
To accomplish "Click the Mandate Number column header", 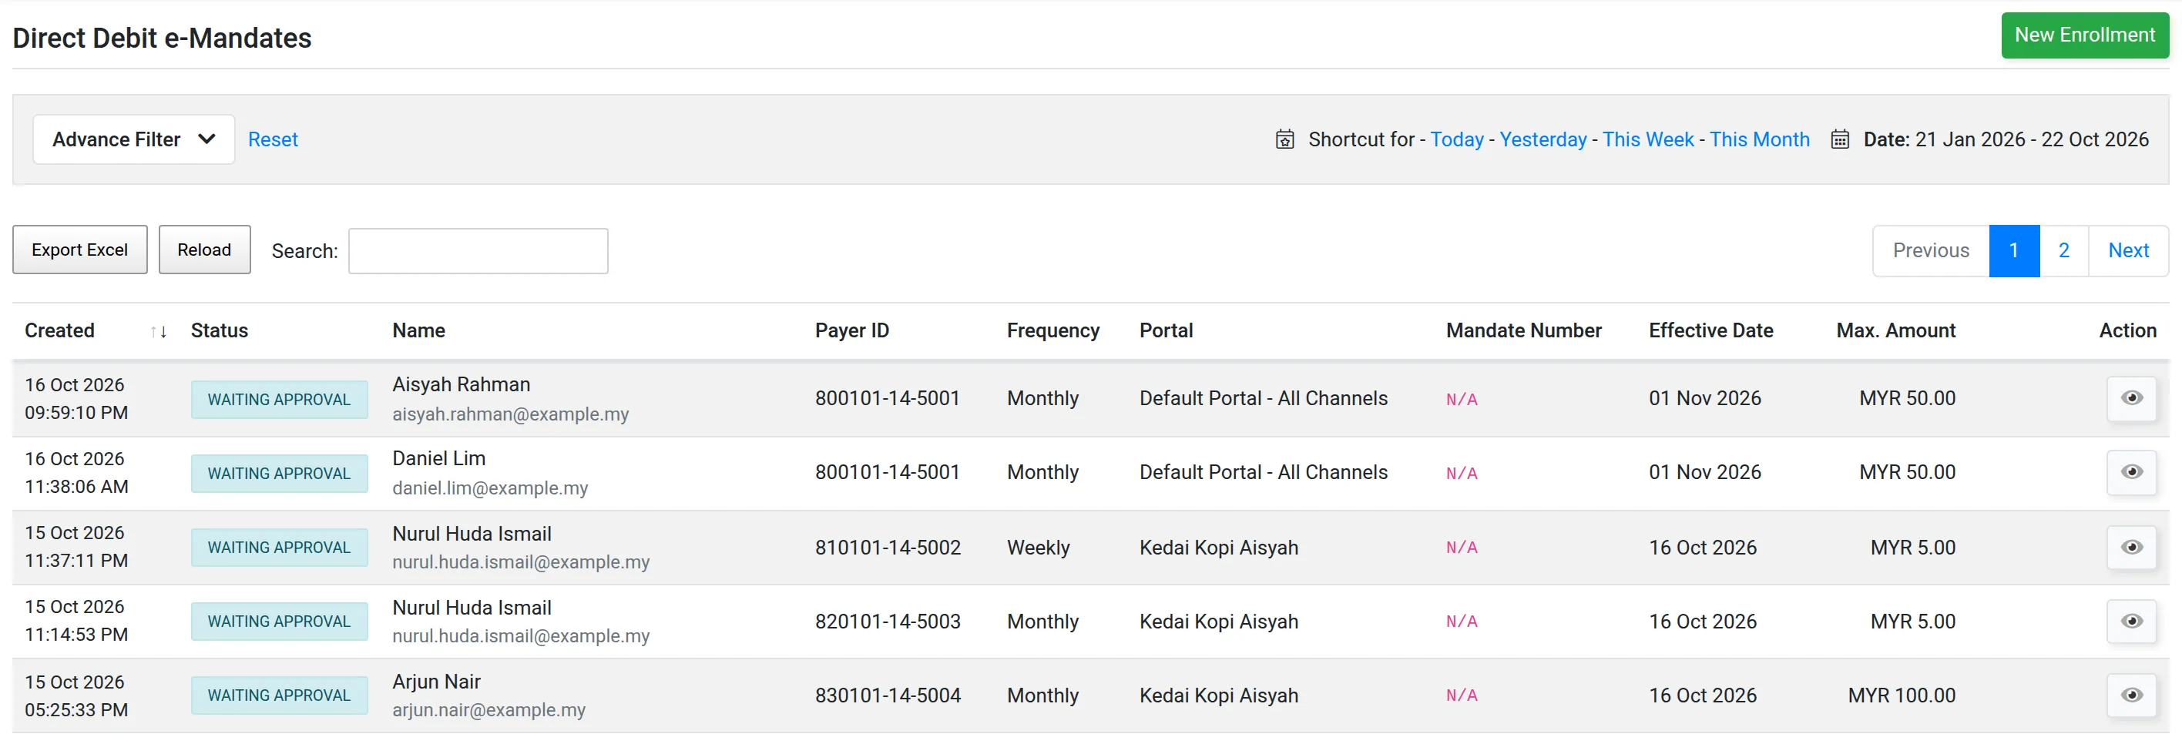I will click(x=1524, y=331).
